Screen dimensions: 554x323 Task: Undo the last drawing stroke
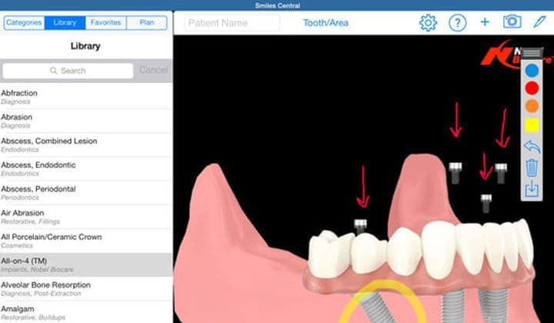pos(532,146)
